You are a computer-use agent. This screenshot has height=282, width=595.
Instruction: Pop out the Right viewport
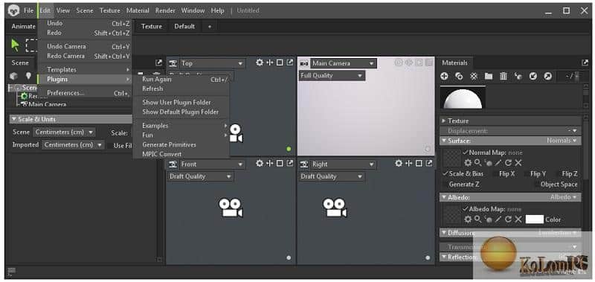(429, 163)
